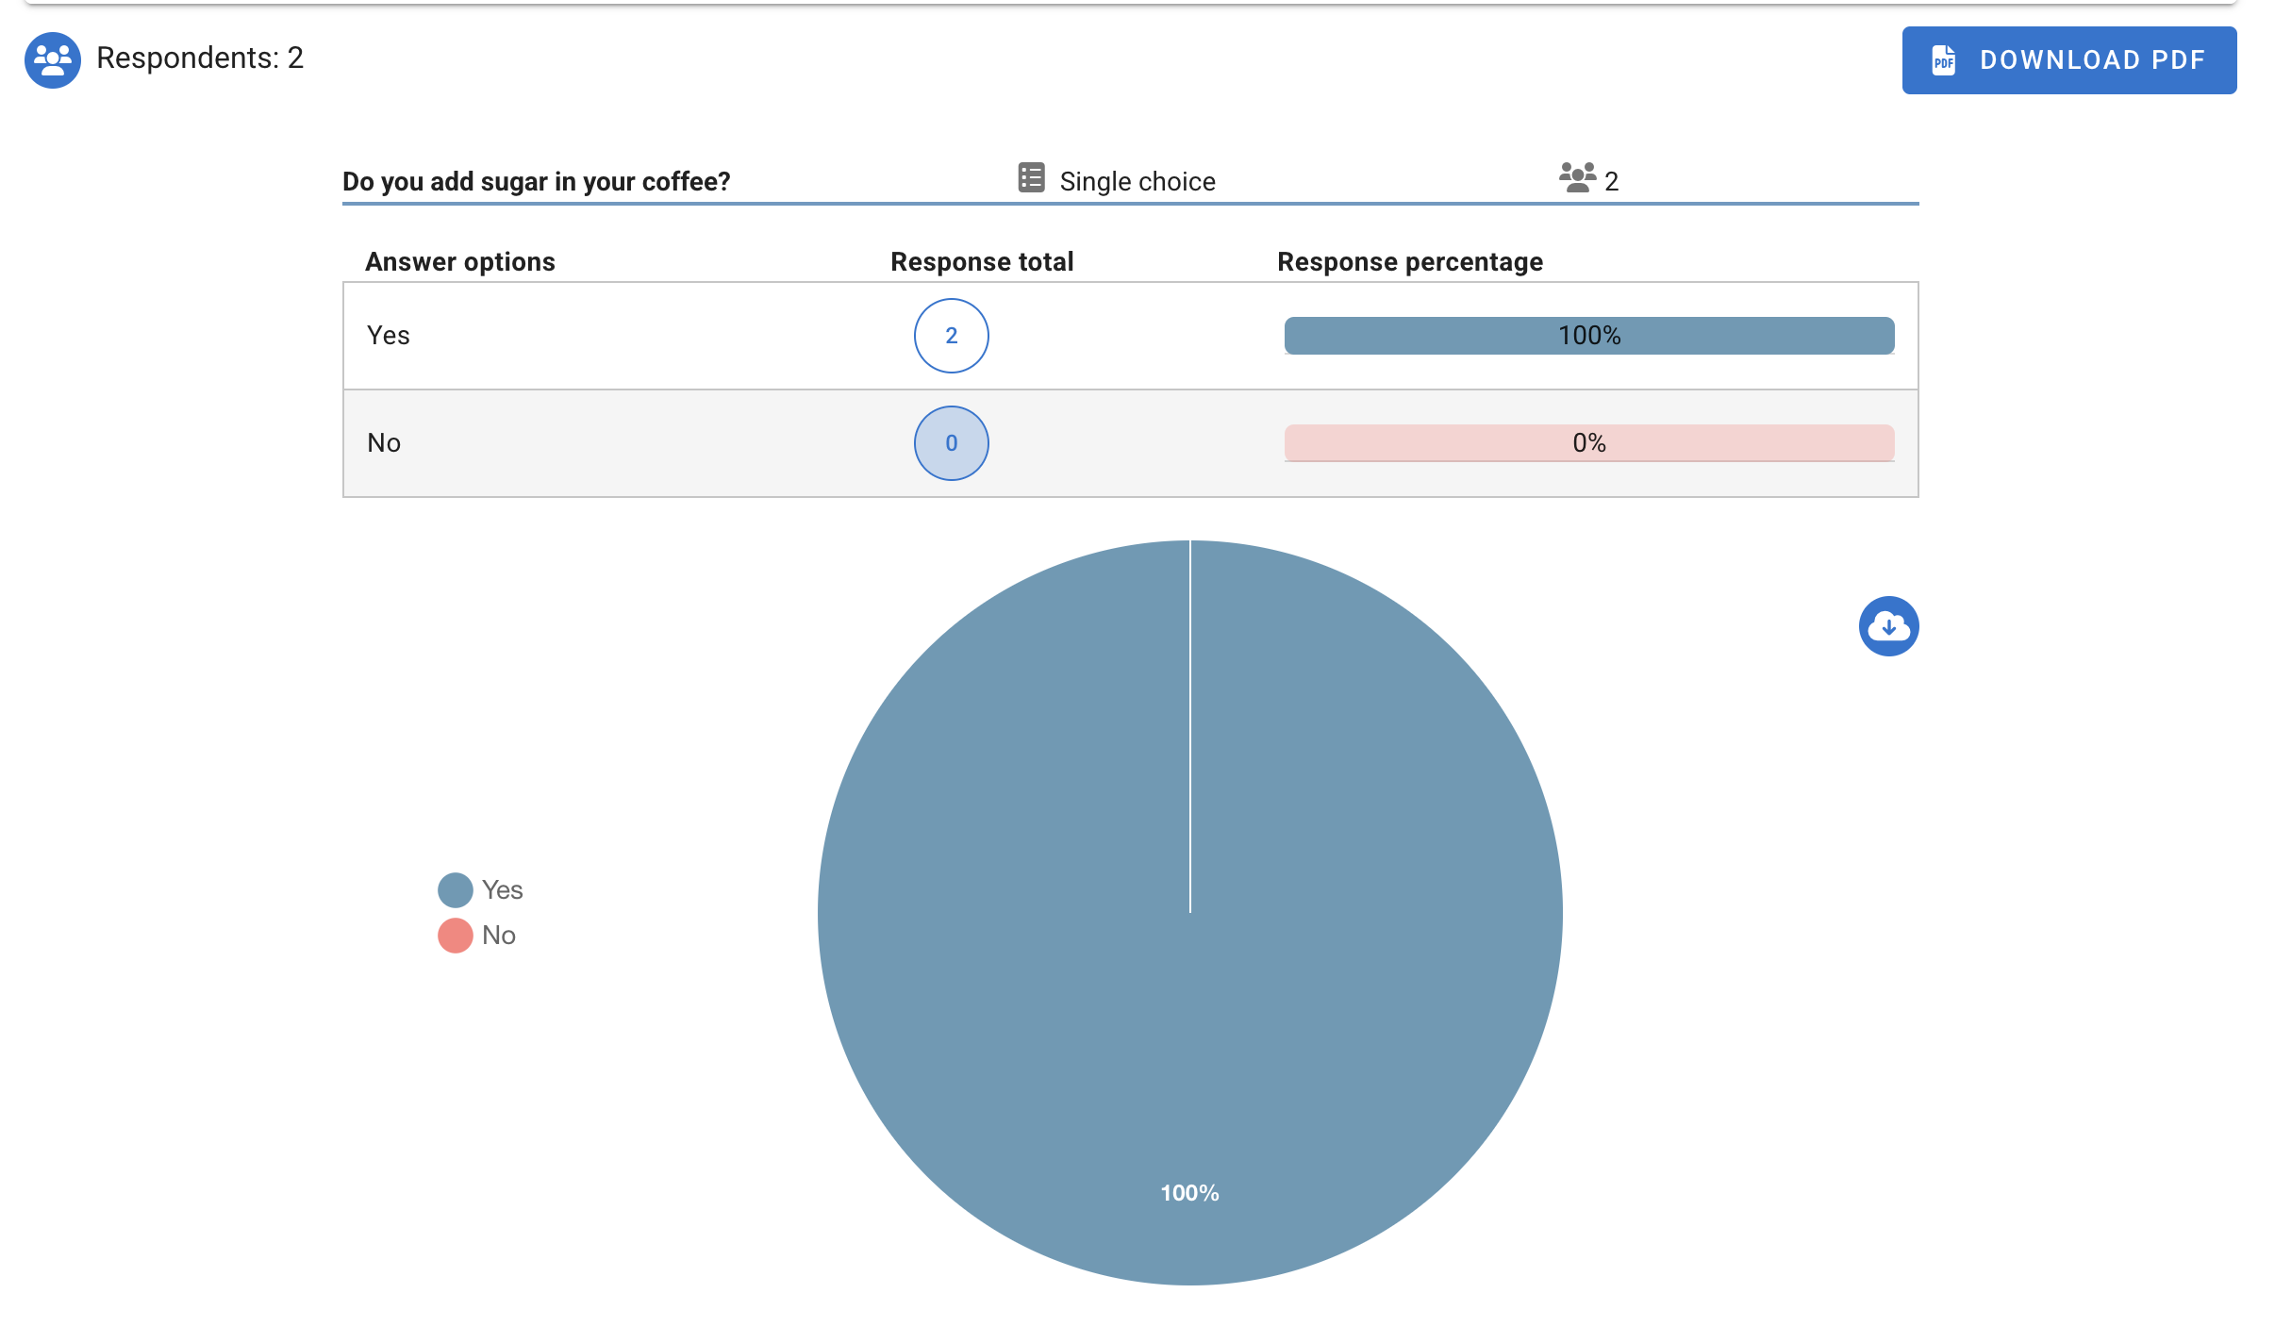Click the Yes legend label

[502, 889]
